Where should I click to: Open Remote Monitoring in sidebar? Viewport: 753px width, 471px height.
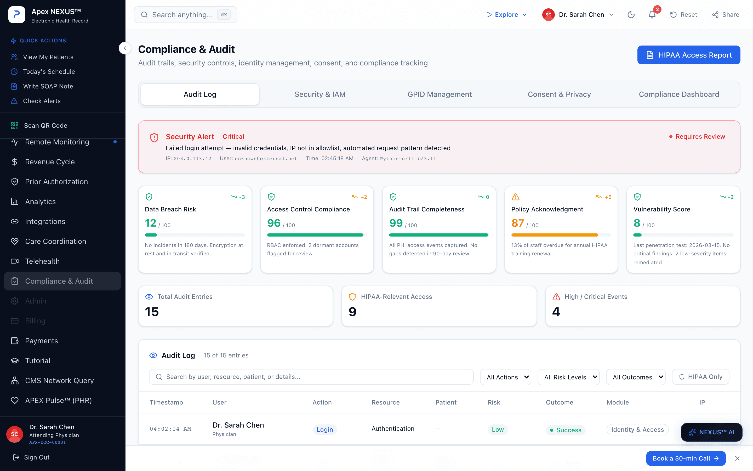pos(62,142)
